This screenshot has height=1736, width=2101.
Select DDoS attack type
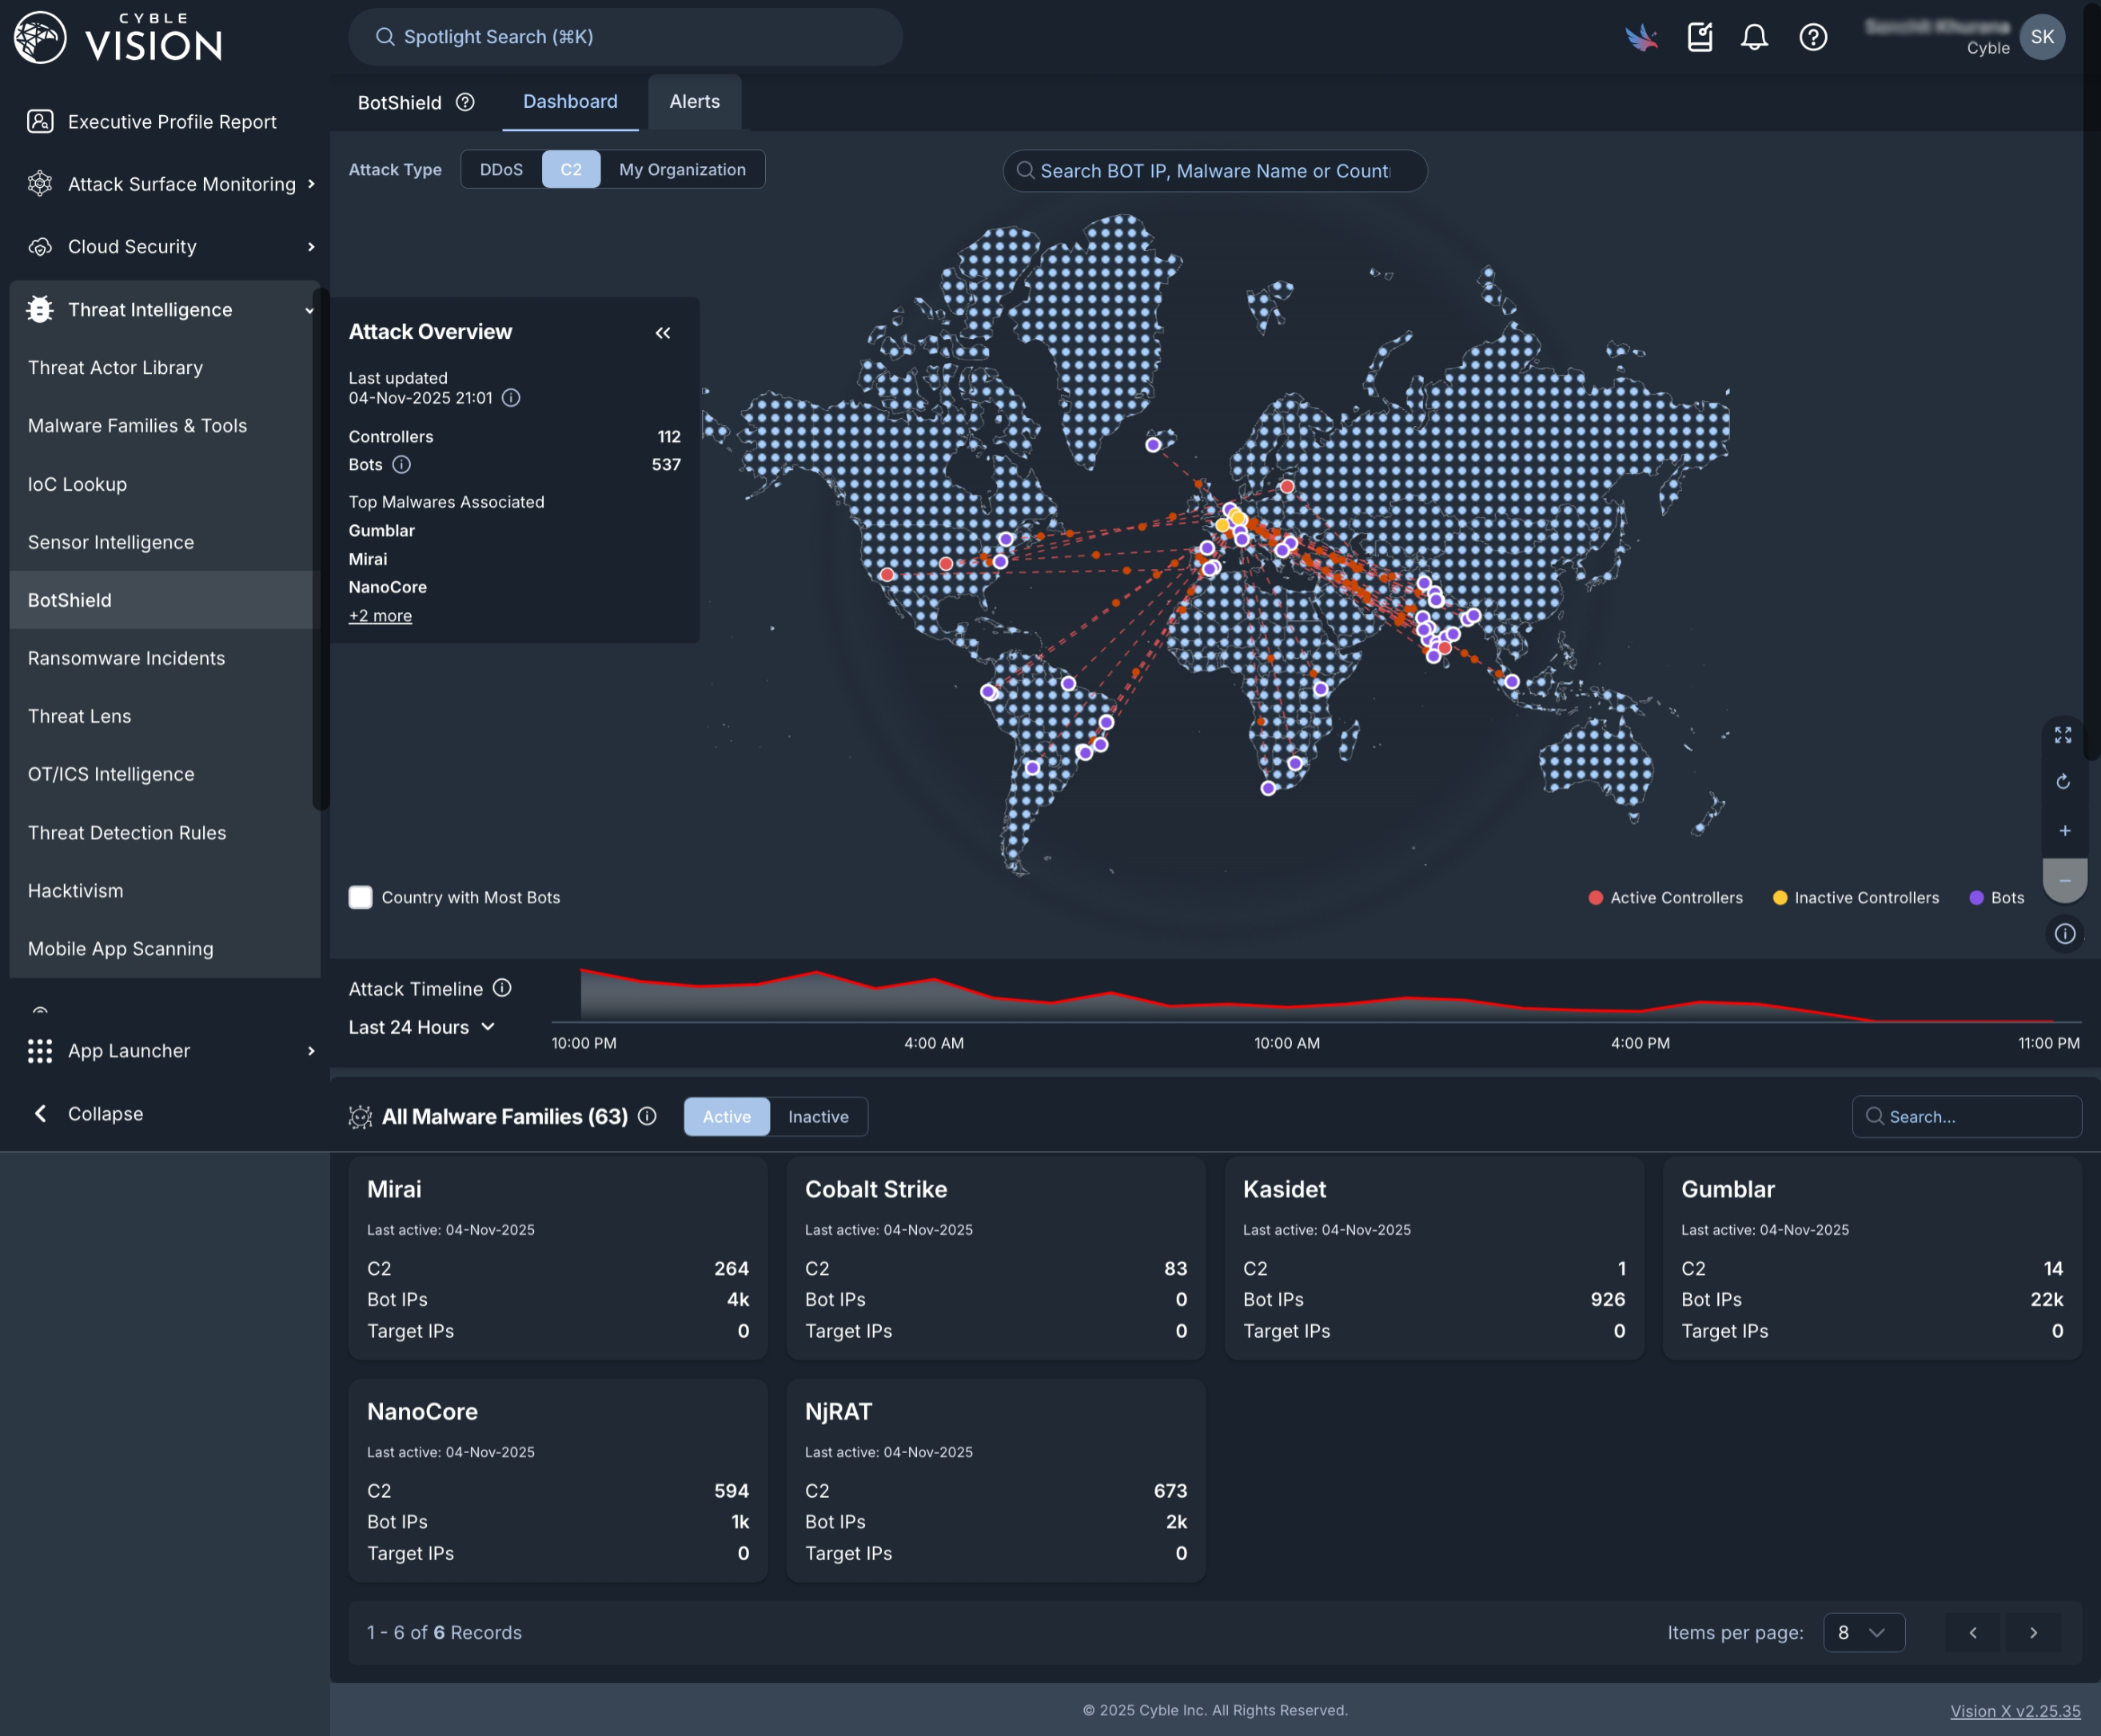tap(501, 170)
